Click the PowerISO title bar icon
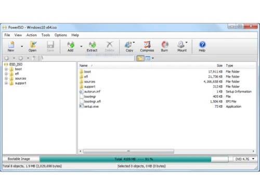 click(5, 28)
